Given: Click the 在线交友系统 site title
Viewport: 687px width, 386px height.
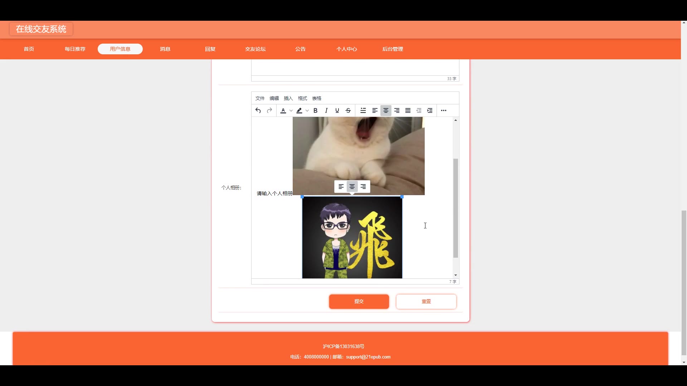Looking at the screenshot, I should click(41, 29).
